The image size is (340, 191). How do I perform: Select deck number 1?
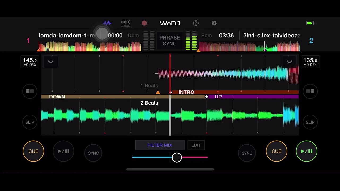pos(28,41)
